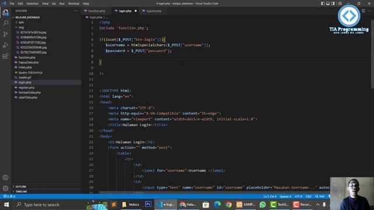
Task: Open the Run menu
Action: click(62, 3)
